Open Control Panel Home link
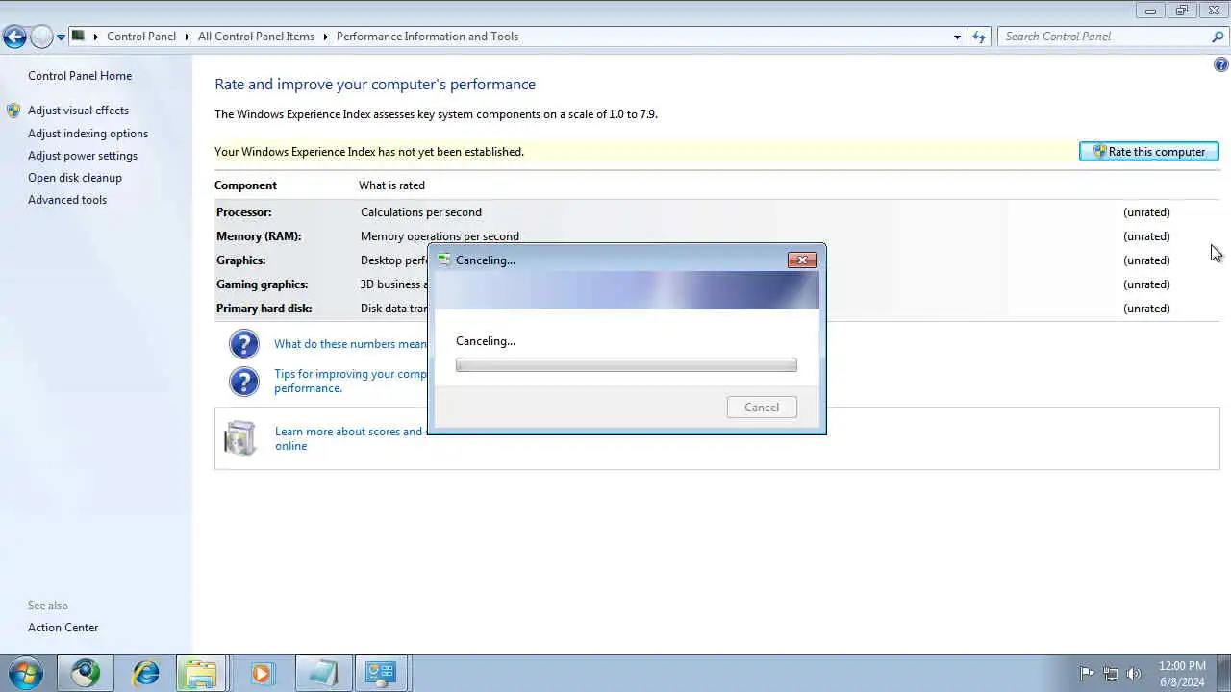This screenshot has width=1231, height=692. pos(80,76)
